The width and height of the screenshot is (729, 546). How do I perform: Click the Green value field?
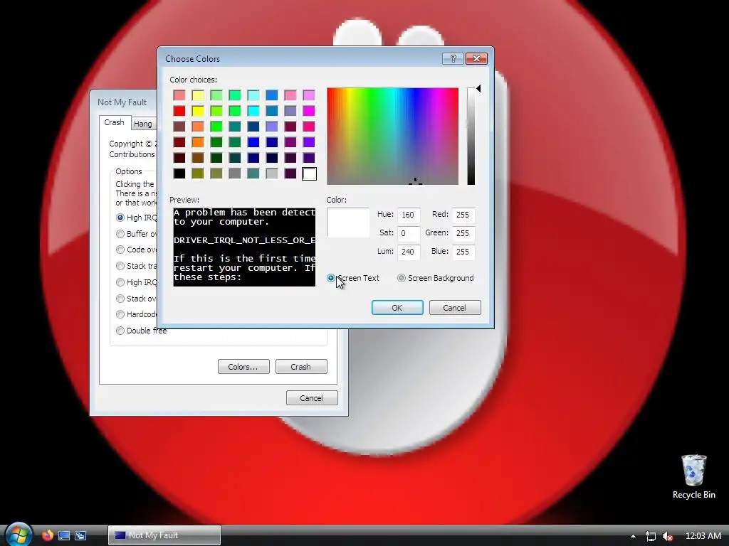[x=463, y=233]
